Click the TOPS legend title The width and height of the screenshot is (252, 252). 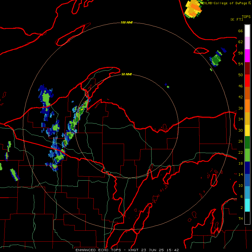[246, 17]
